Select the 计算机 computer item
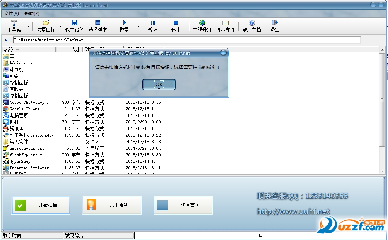 (13, 69)
